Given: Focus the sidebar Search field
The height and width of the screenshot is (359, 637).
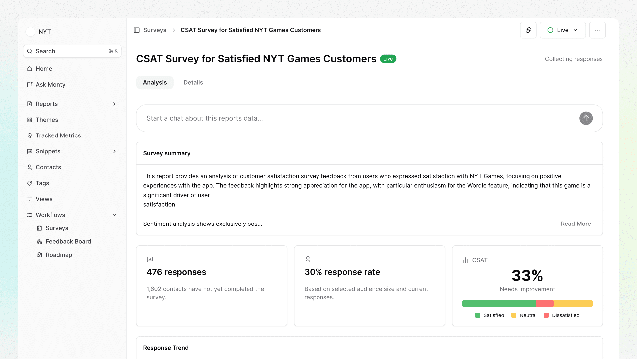Looking at the screenshot, I should [72, 51].
